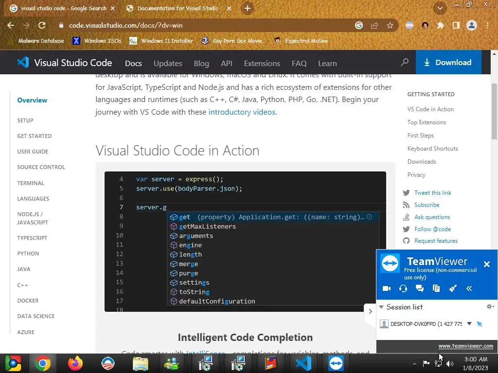
Task: Bookmark this page with the star icon
Action: 390,25
